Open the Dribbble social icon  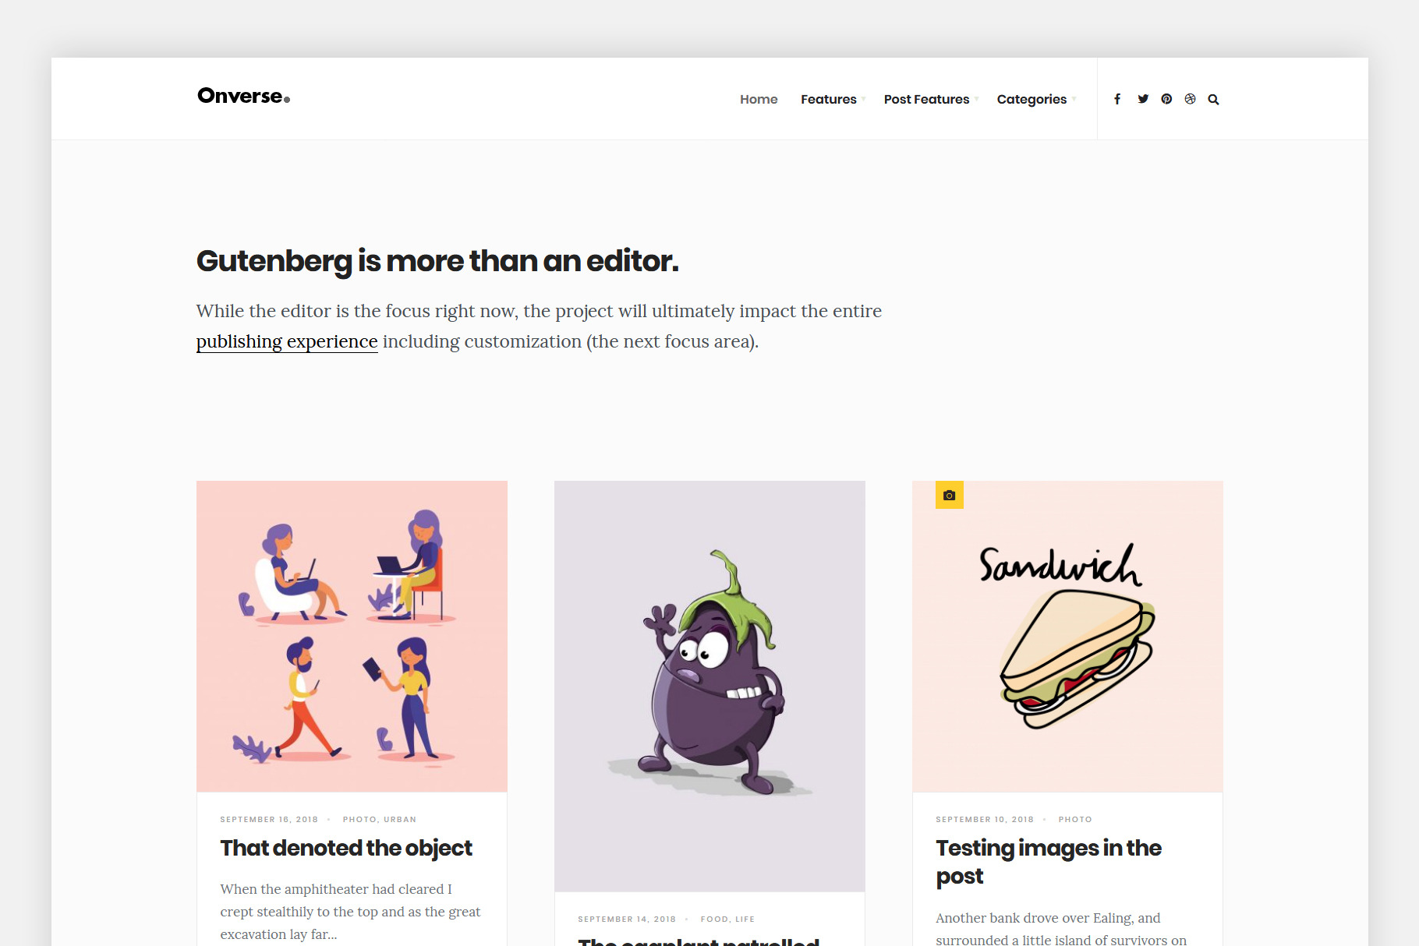click(1190, 99)
